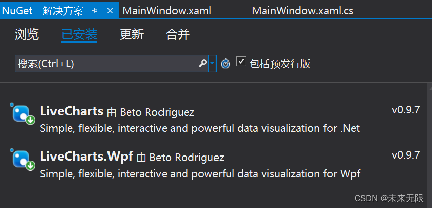Pin the NuGet solution tab
432x208 pixels.
95,11
